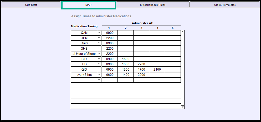Click the TID third time field 2200

click(141, 64)
